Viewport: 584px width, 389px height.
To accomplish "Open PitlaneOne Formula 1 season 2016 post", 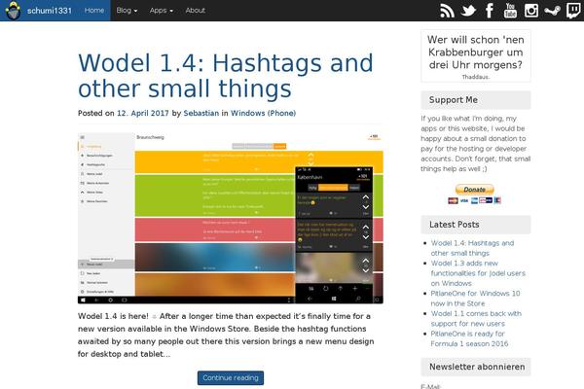I will [469, 338].
